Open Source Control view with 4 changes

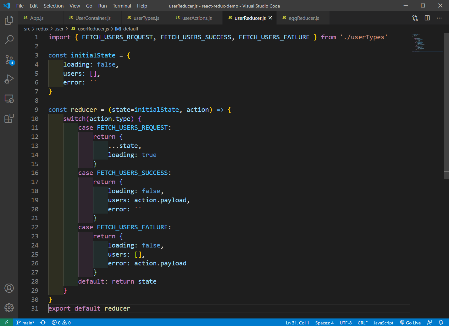click(x=9, y=59)
